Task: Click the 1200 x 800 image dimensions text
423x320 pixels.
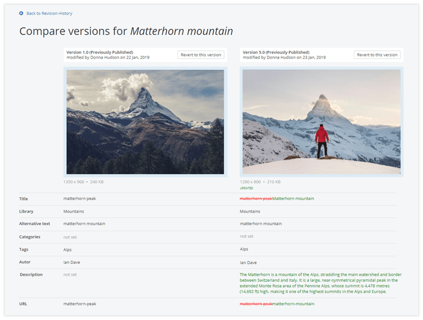Action: click(x=251, y=182)
